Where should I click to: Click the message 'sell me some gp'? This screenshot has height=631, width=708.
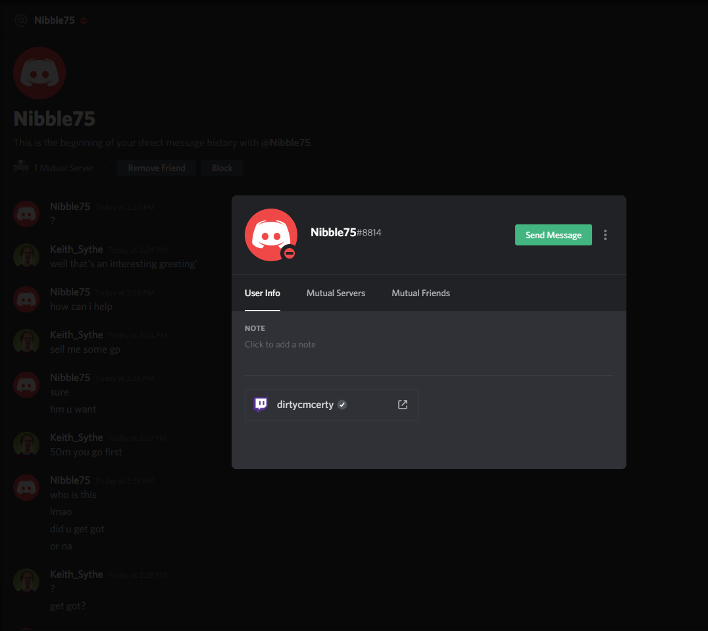coord(85,349)
